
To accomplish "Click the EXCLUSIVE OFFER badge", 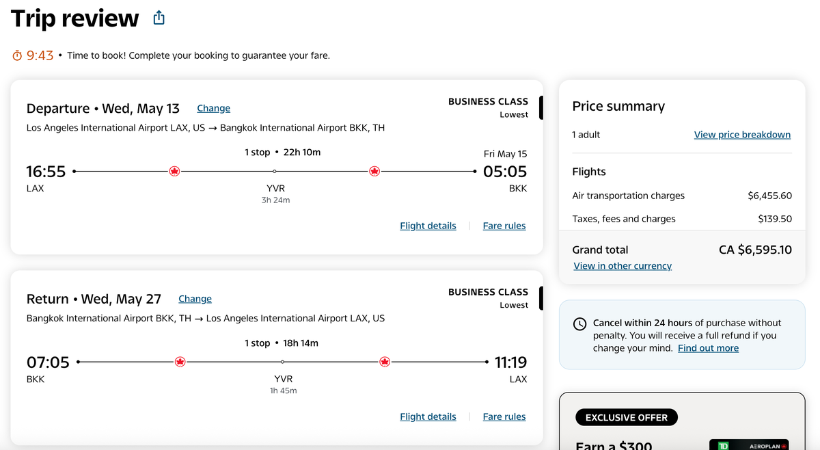I will 626,417.
